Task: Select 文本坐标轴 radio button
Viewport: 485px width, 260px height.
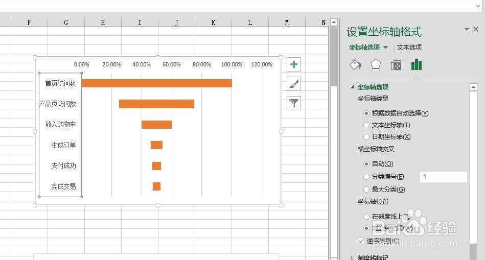Action: click(366, 125)
